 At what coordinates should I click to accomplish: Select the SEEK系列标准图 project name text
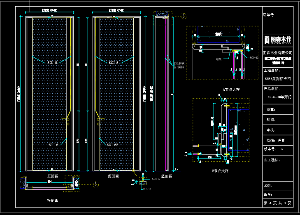[x=277, y=78]
